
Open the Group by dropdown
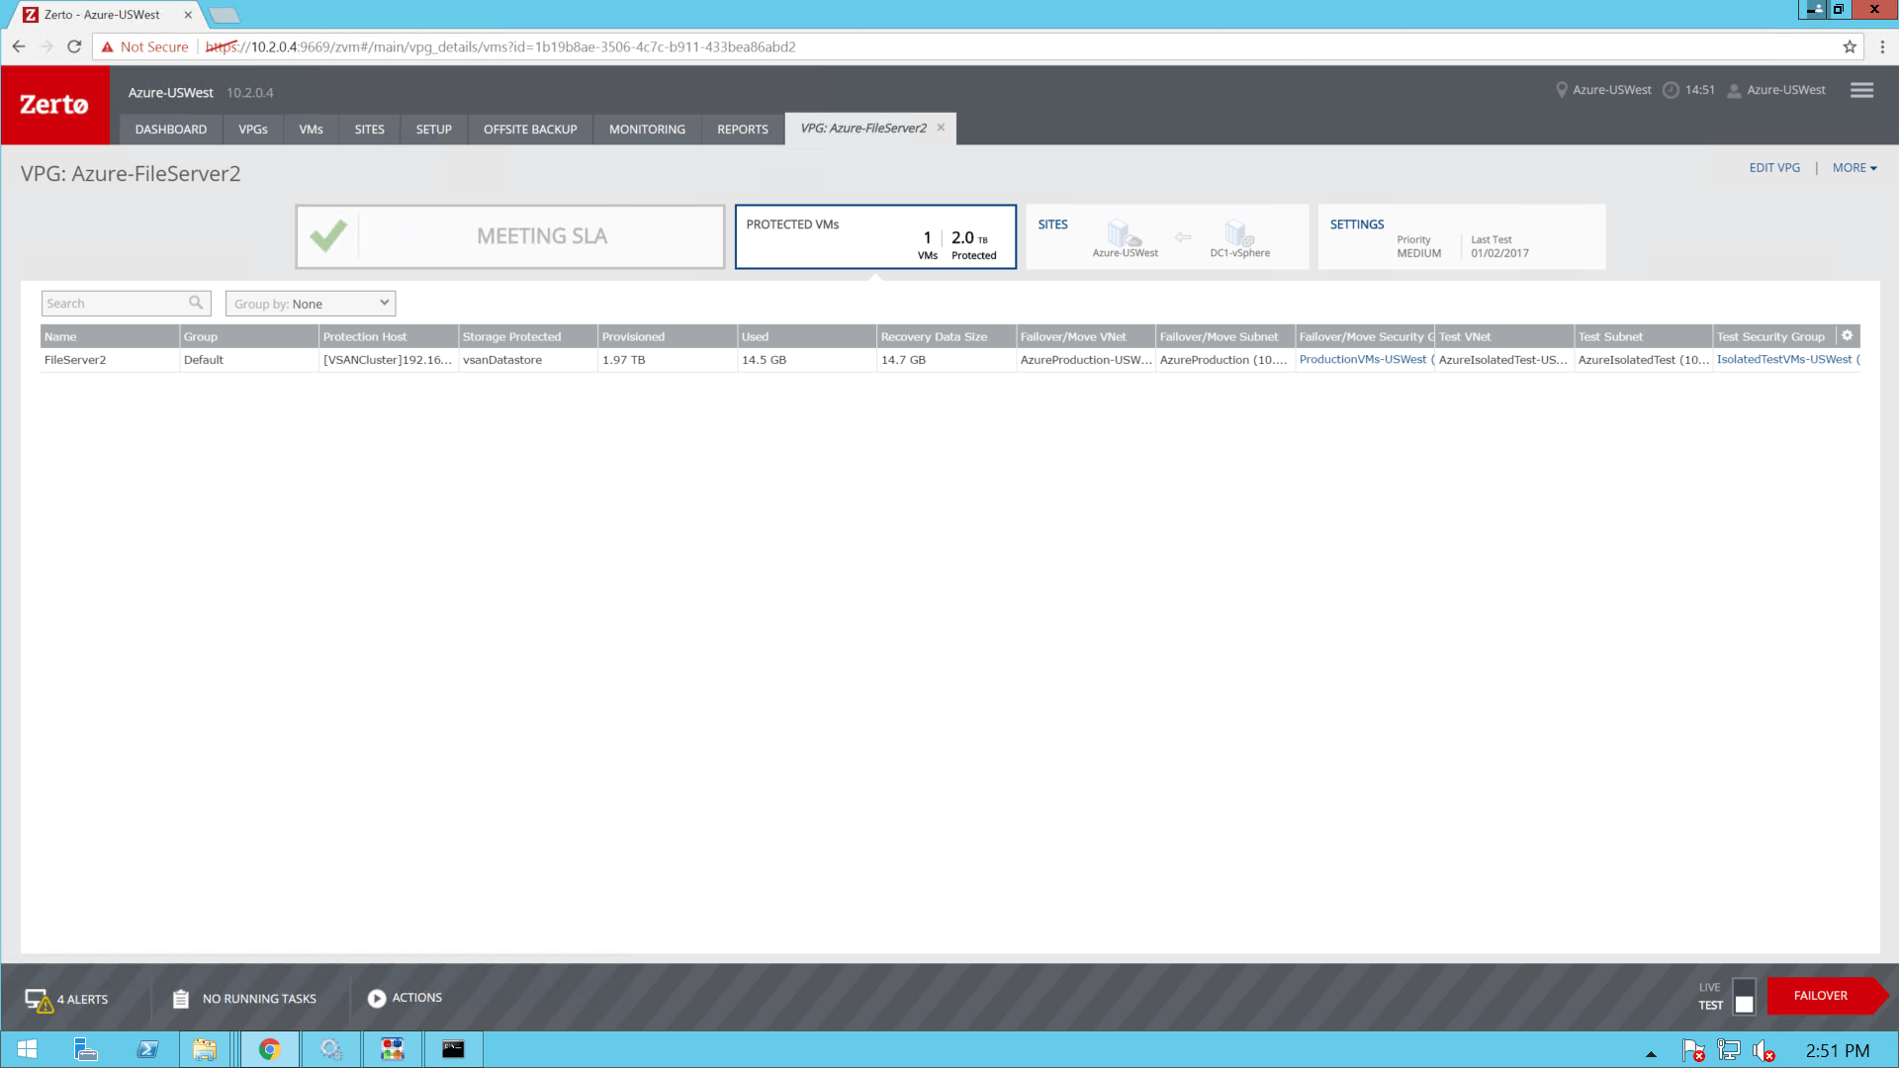point(310,303)
